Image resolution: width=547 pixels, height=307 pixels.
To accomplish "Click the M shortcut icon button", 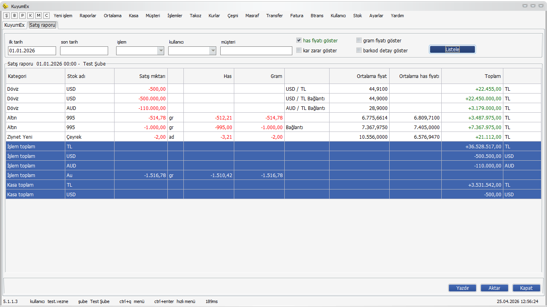I will click(38, 16).
